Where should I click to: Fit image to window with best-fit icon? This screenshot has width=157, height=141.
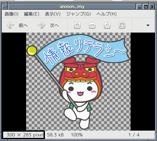[x=122, y=25]
